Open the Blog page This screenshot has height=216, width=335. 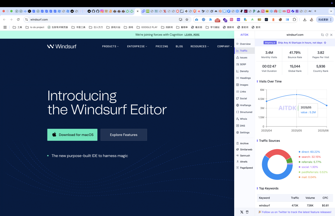(179, 46)
